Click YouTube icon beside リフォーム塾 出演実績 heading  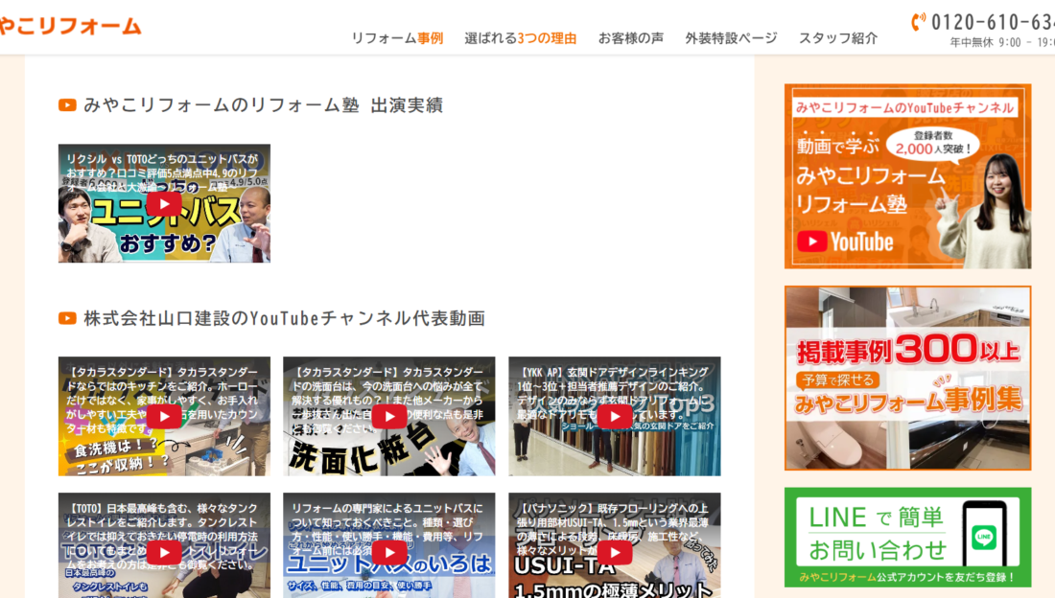(x=67, y=104)
